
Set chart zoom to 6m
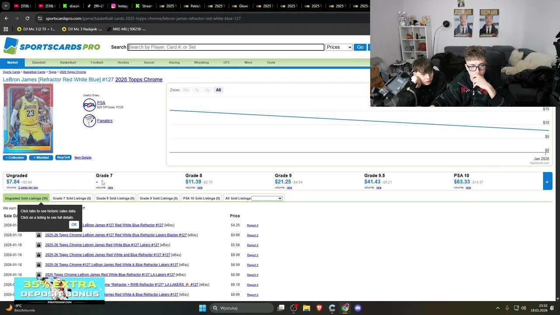coord(186,90)
